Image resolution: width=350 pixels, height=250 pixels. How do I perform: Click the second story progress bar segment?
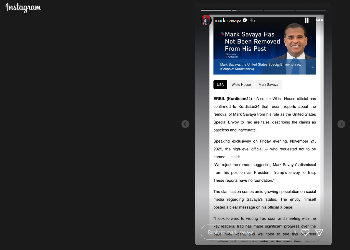247,10
